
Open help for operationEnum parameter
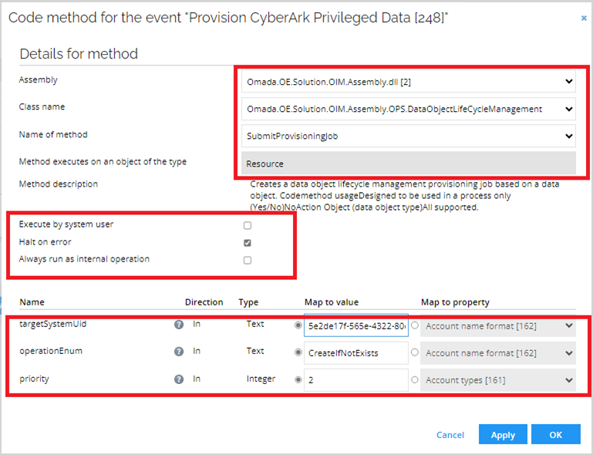tap(178, 352)
